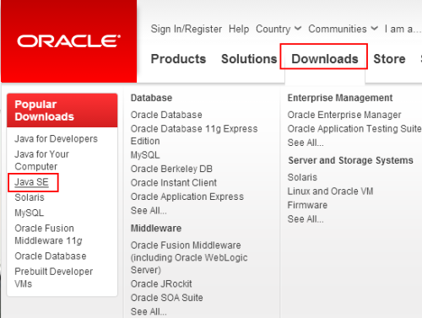Click See All under Server and Storage
This screenshot has height=318, width=422.
point(306,218)
